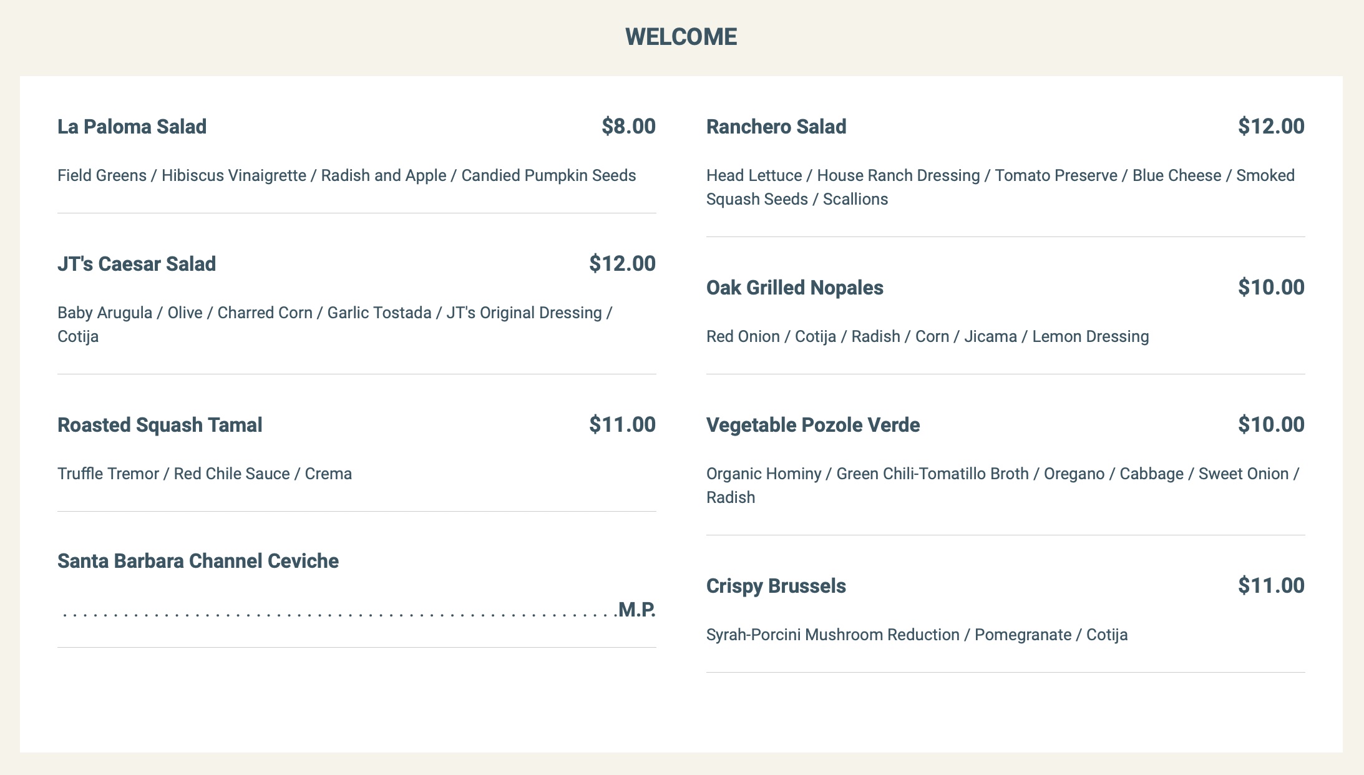Click the Ranchero Salad item name
This screenshot has height=775, width=1364.
click(x=776, y=127)
